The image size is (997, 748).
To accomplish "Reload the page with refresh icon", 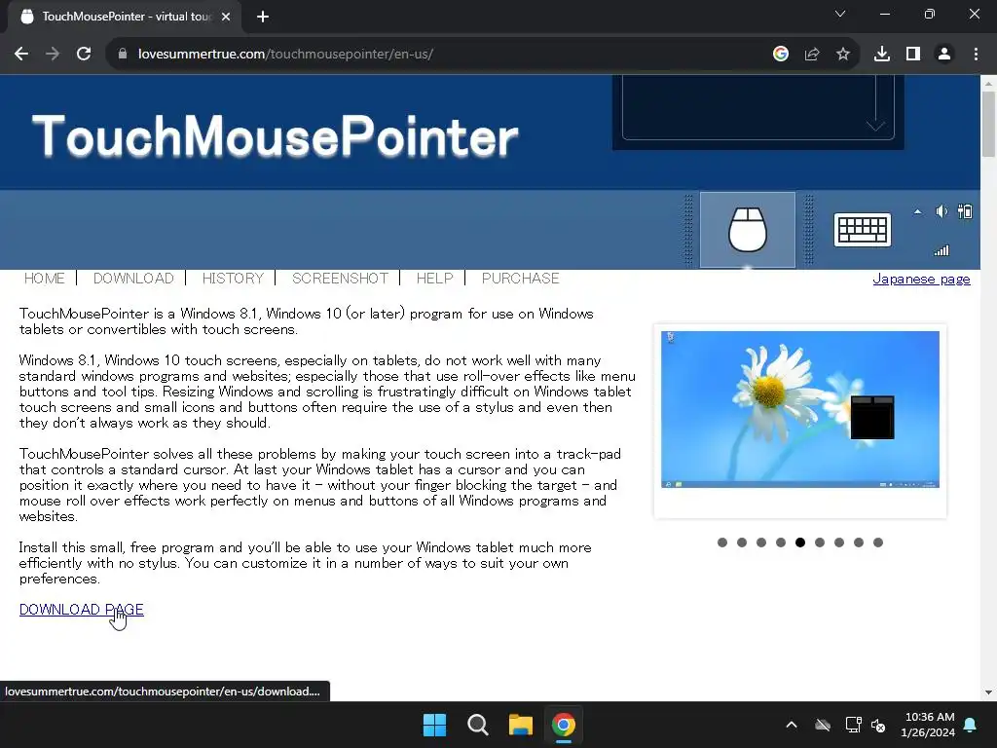I will click(84, 55).
